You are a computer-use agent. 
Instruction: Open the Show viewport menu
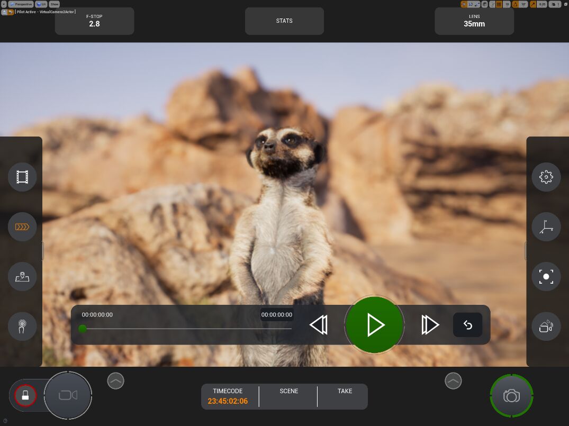pyautogui.click(x=55, y=4)
